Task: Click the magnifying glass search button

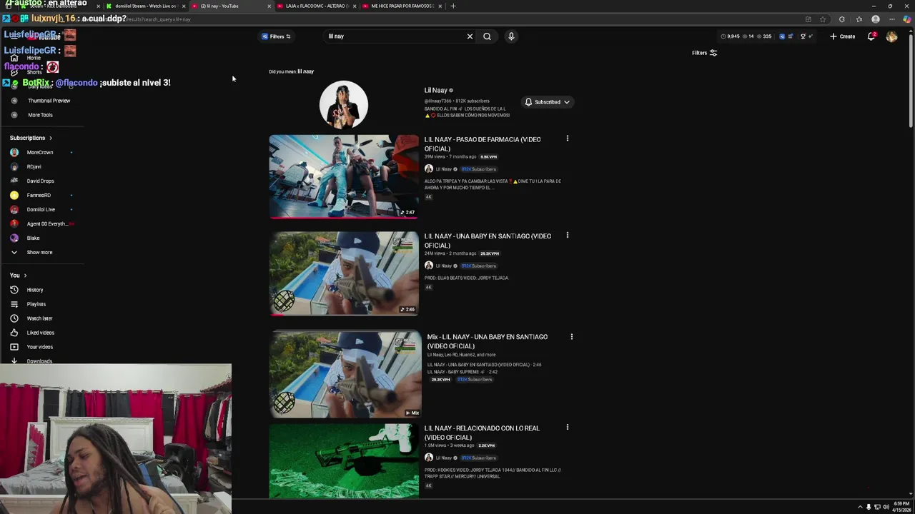Action: [x=487, y=36]
